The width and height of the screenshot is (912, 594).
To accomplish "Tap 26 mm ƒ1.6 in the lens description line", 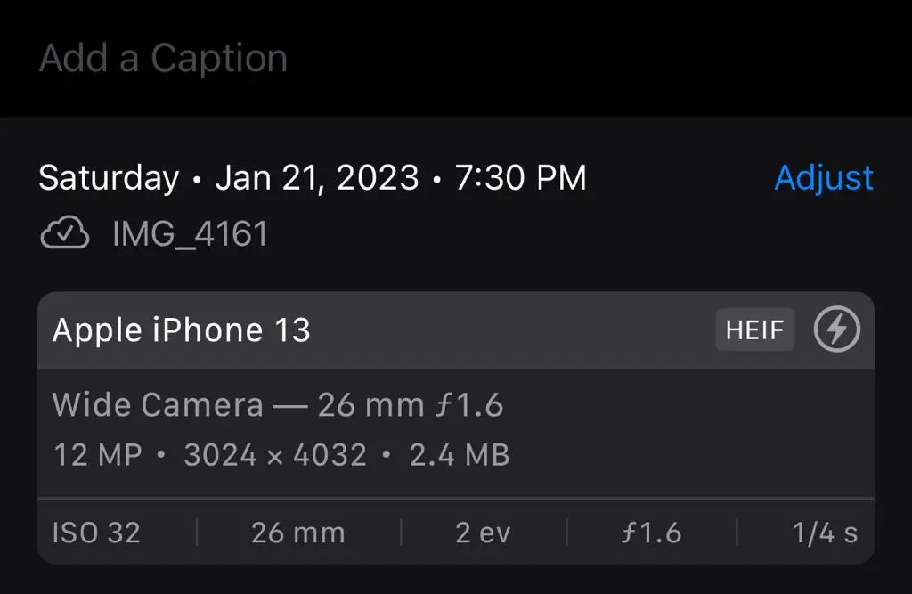I will click(x=411, y=405).
